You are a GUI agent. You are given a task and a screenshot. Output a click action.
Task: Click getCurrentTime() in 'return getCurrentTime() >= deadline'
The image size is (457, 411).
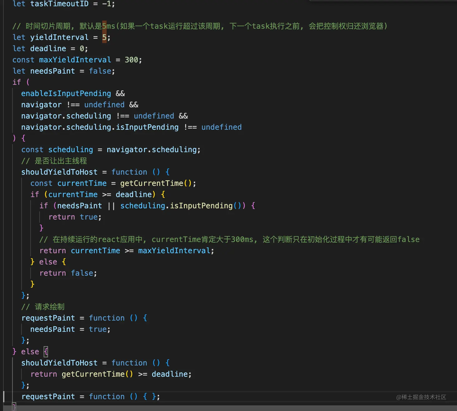pos(97,374)
